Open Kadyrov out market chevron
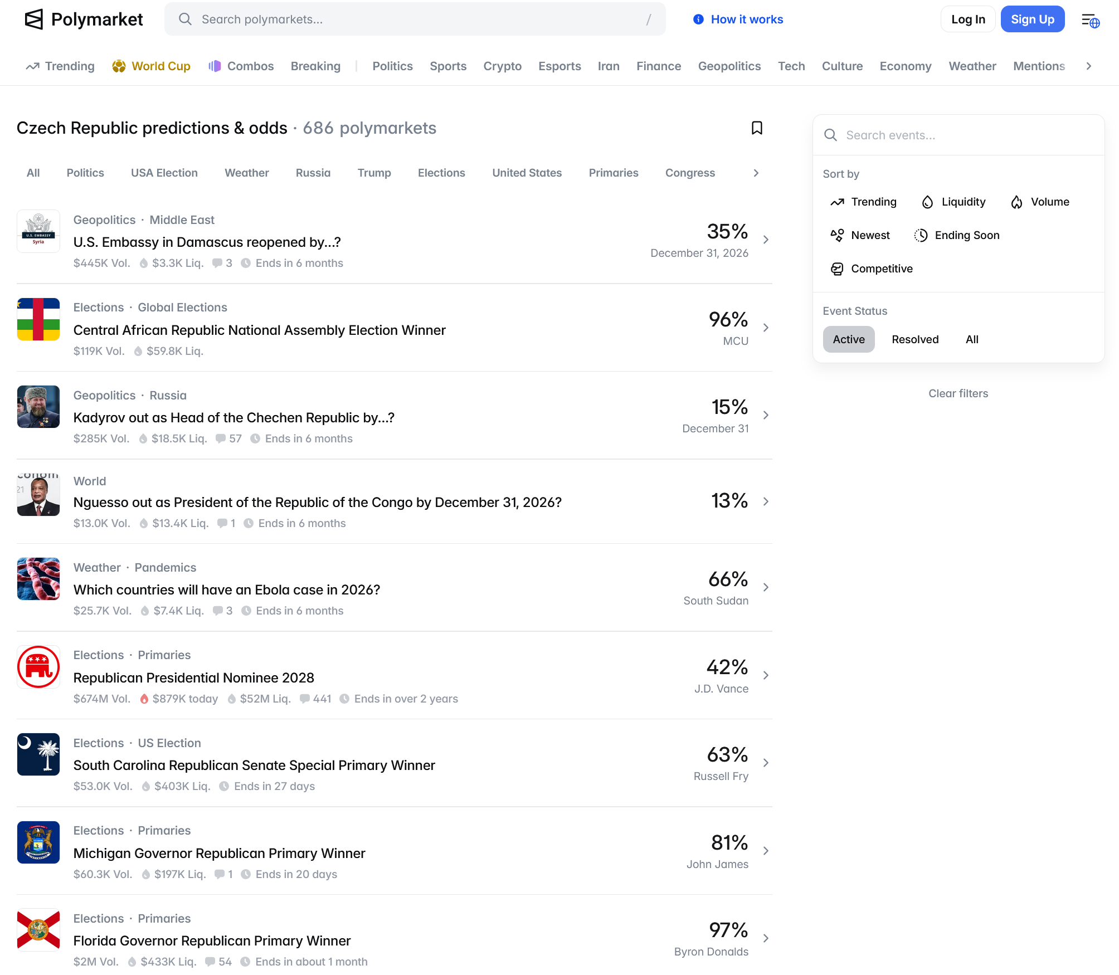 (x=766, y=415)
